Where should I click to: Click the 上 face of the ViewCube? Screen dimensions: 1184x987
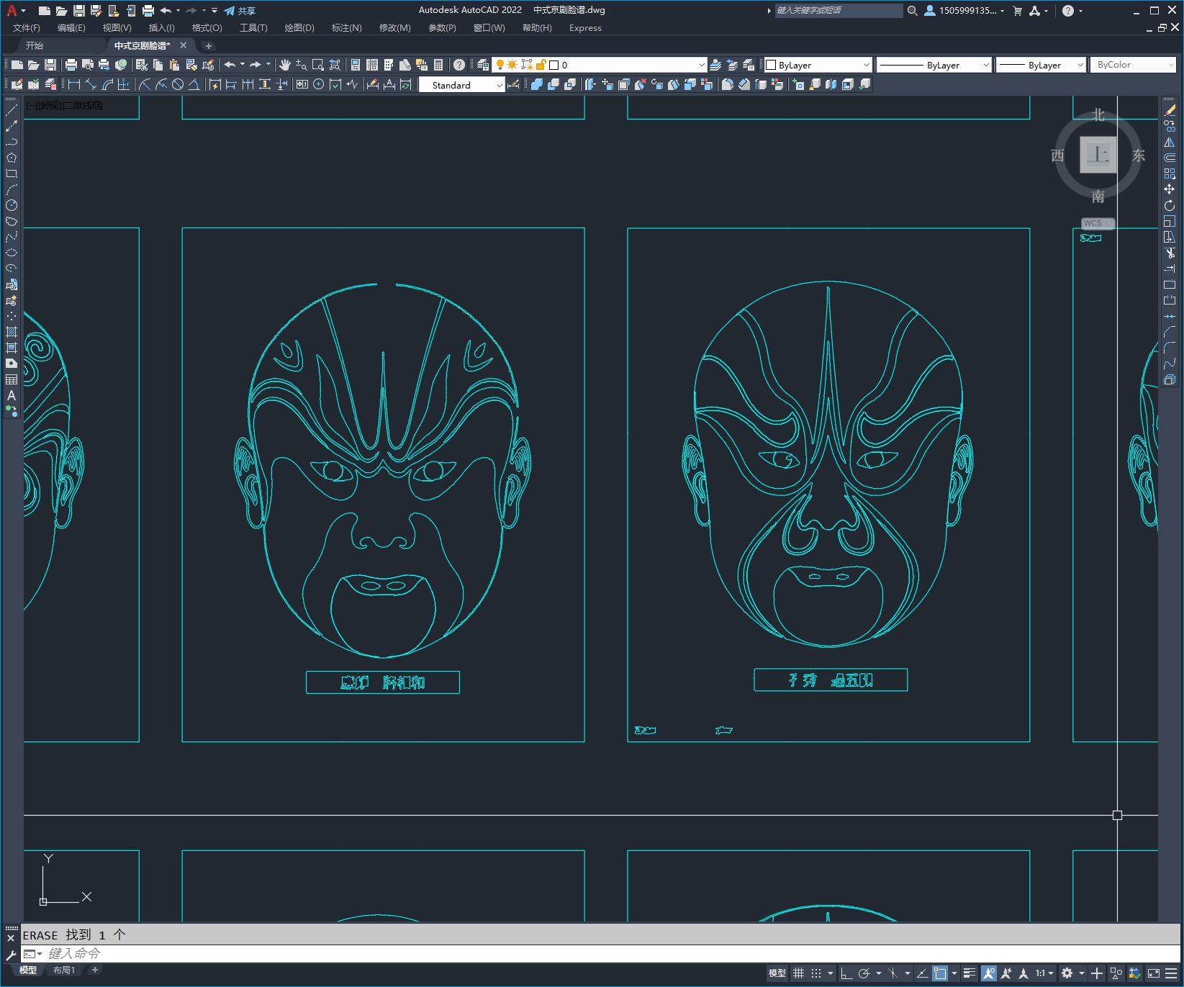point(1098,154)
